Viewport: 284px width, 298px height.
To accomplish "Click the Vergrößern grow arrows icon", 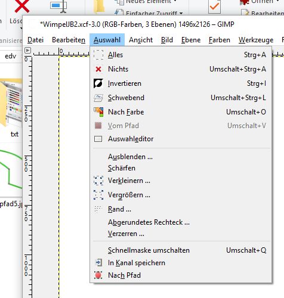I will tap(98, 195).
